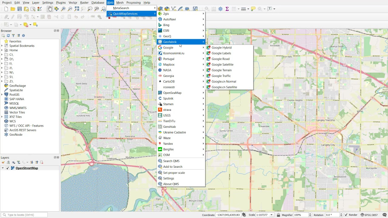The image size is (388, 218).
Task: Select the Favorites item in Browser
Action: [15, 41]
